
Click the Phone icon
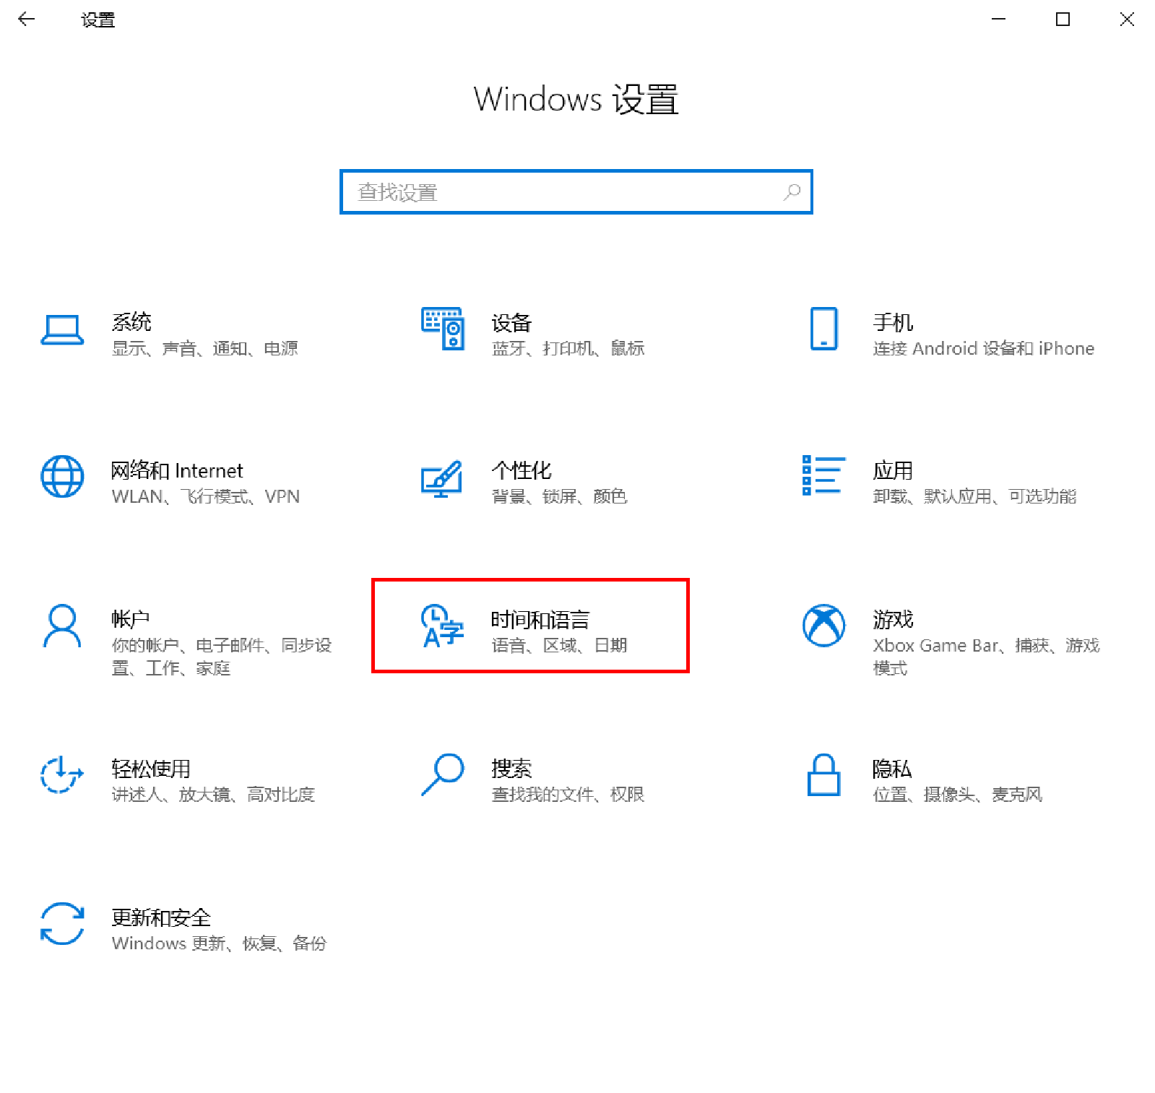(x=823, y=329)
